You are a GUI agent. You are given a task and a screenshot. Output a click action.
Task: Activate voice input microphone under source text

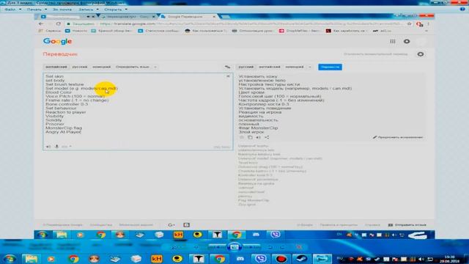coord(56,147)
